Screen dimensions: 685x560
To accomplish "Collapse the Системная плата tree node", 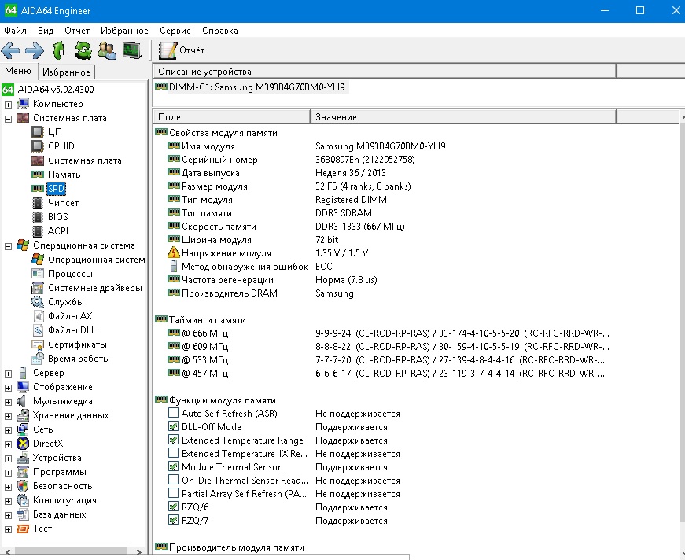I will [x=8, y=119].
